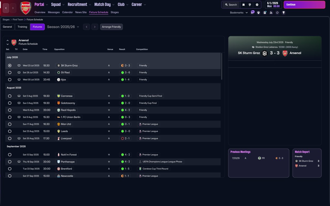Screen dimensions: 330x206
Task: Go to the previous season with the left chevron
Action: coord(86,27)
